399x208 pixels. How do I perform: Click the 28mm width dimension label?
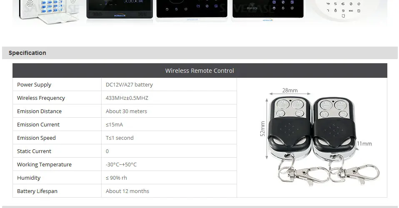coord(290,91)
